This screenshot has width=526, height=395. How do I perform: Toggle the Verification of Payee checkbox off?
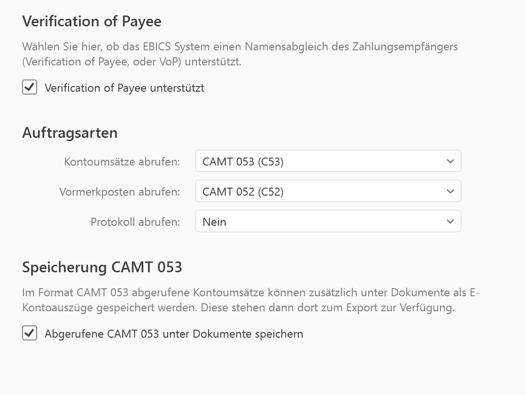pos(29,87)
